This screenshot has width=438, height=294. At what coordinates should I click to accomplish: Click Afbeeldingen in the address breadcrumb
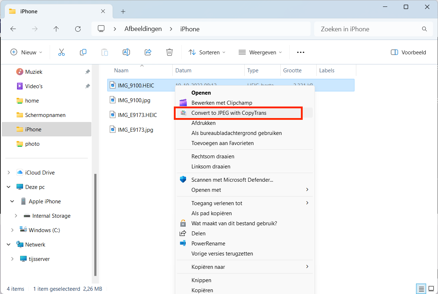(143, 29)
